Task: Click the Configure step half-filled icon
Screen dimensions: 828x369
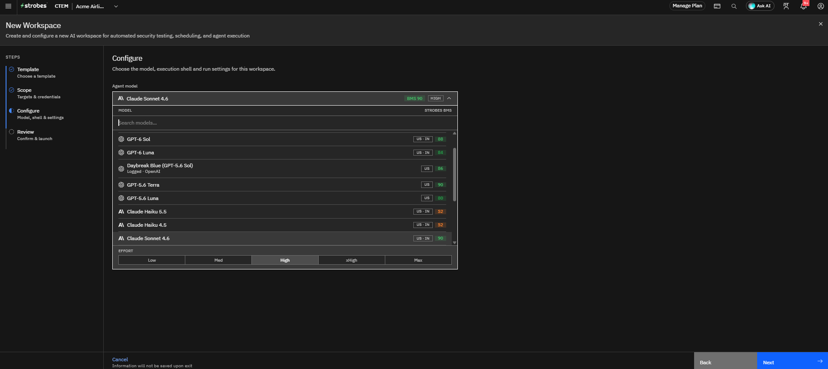Action: pos(12,110)
